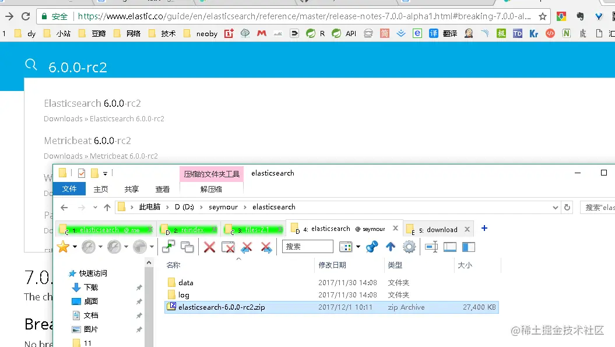Click the blue up arrow toolbar icon
Viewport: 615px width, 347px height.
391,247
